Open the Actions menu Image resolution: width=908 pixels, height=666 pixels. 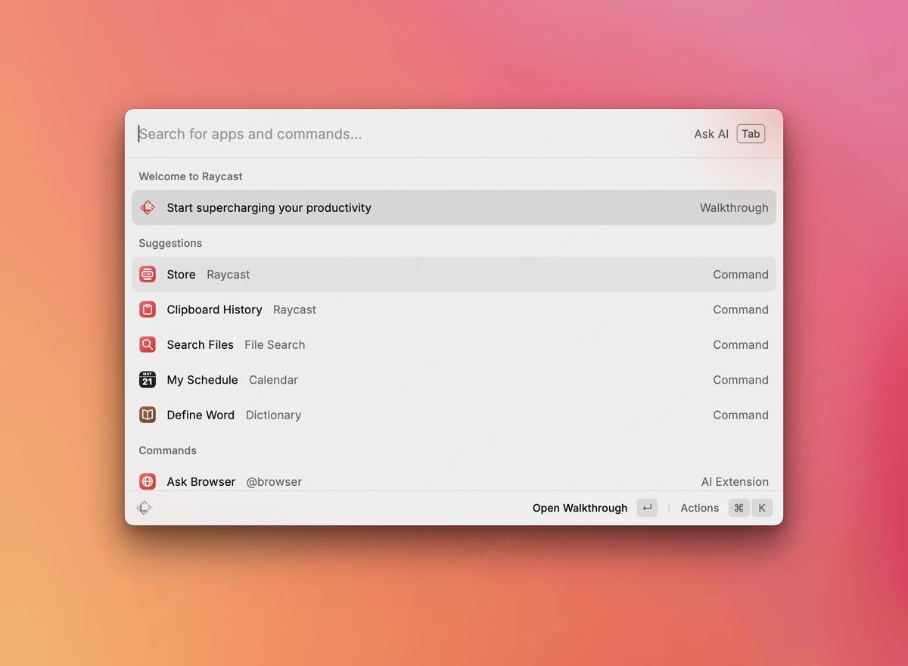699,508
